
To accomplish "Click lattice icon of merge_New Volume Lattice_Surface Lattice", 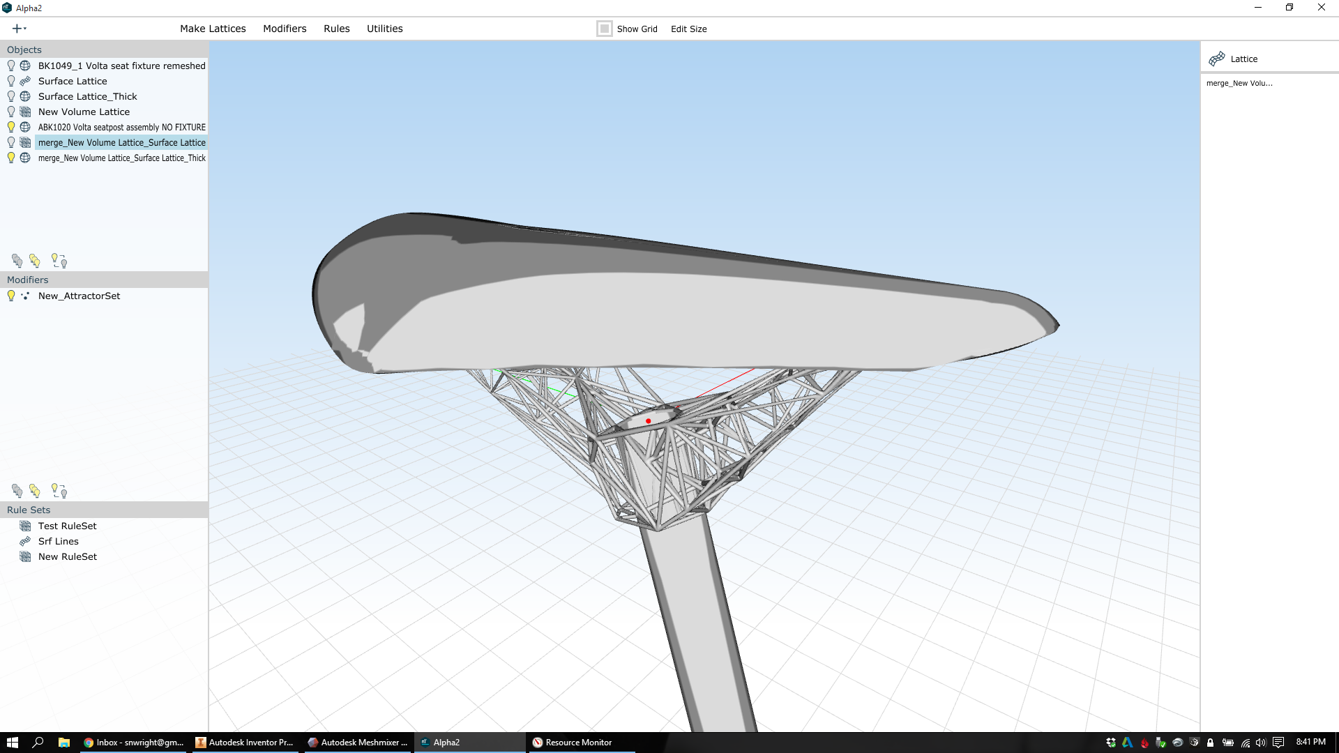I will pyautogui.click(x=25, y=142).
